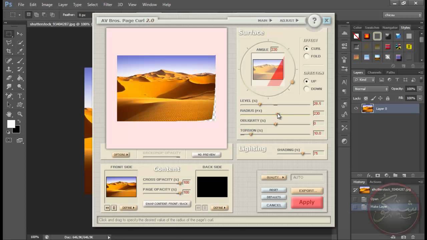The width and height of the screenshot is (427, 240).
Task: Switch to the Actions tab
Action: click(375, 182)
